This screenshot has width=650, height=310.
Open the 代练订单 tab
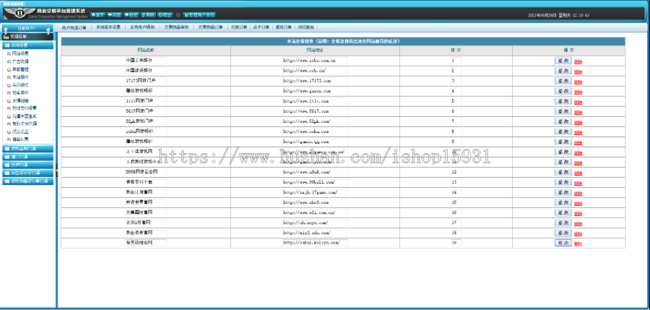[239, 27]
